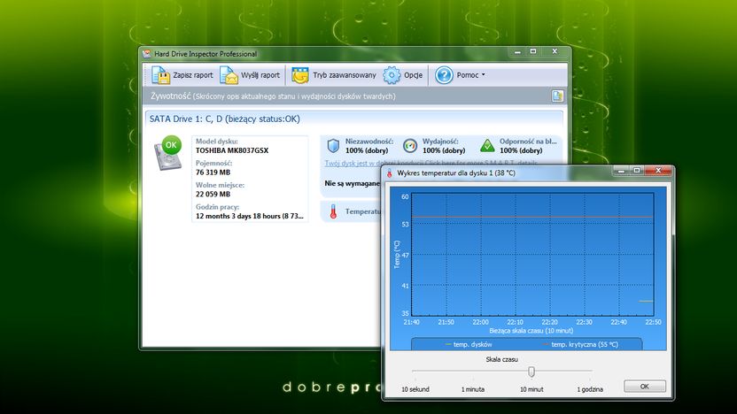This screenshot has height=414, width=737.
Task: Open Tryb zaawansowany via its toolbar icon
Action: tap(300, 75)
